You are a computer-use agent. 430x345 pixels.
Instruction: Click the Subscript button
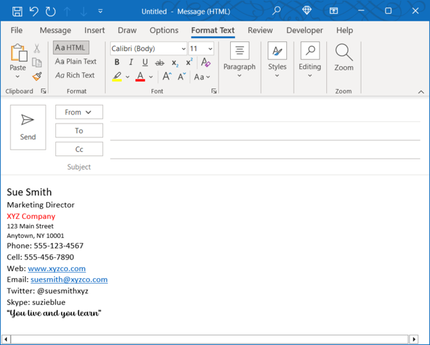coord(175,63)
